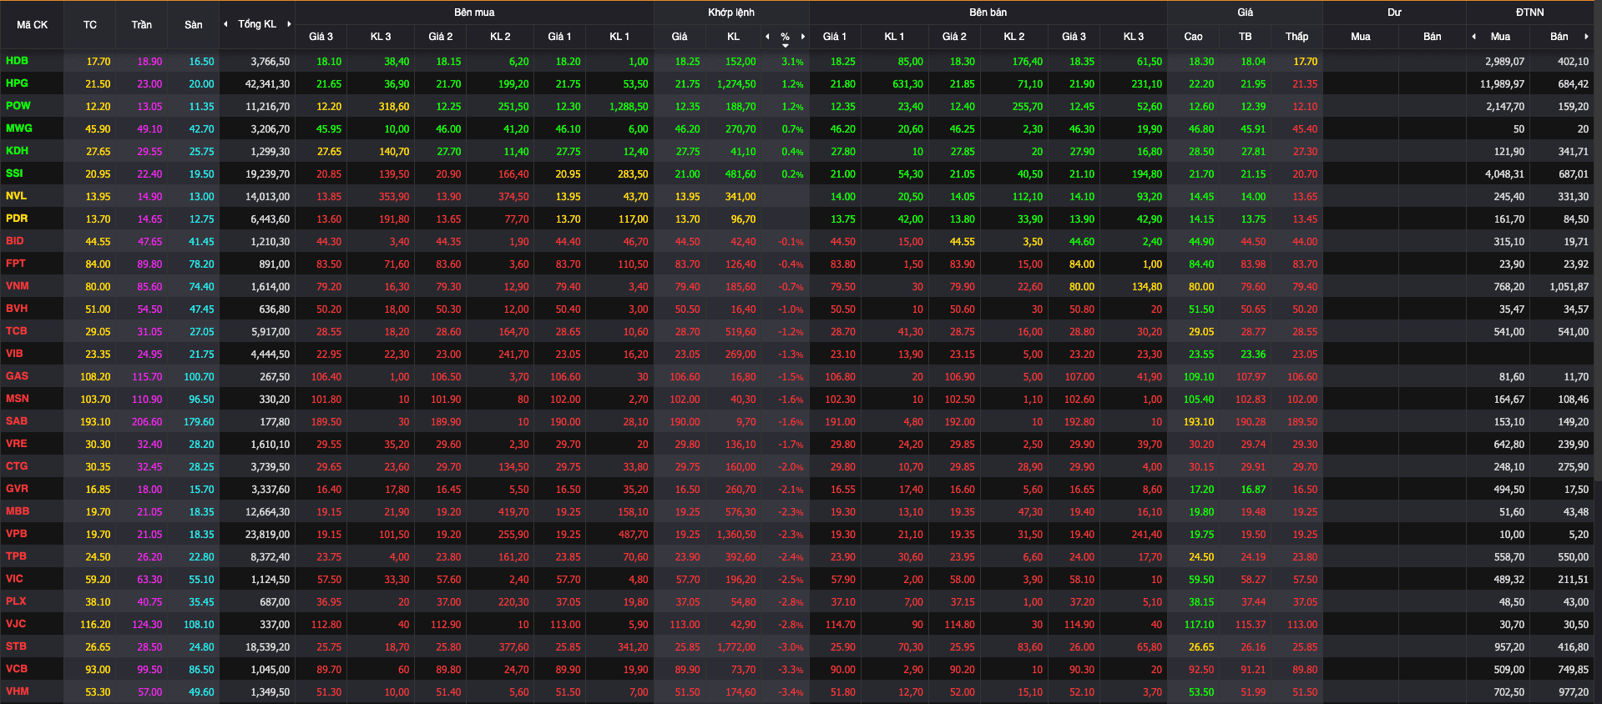Screen dimensions: 1602x704
Task: Open stock symbol PLX
Action: [x=16, y=601]
